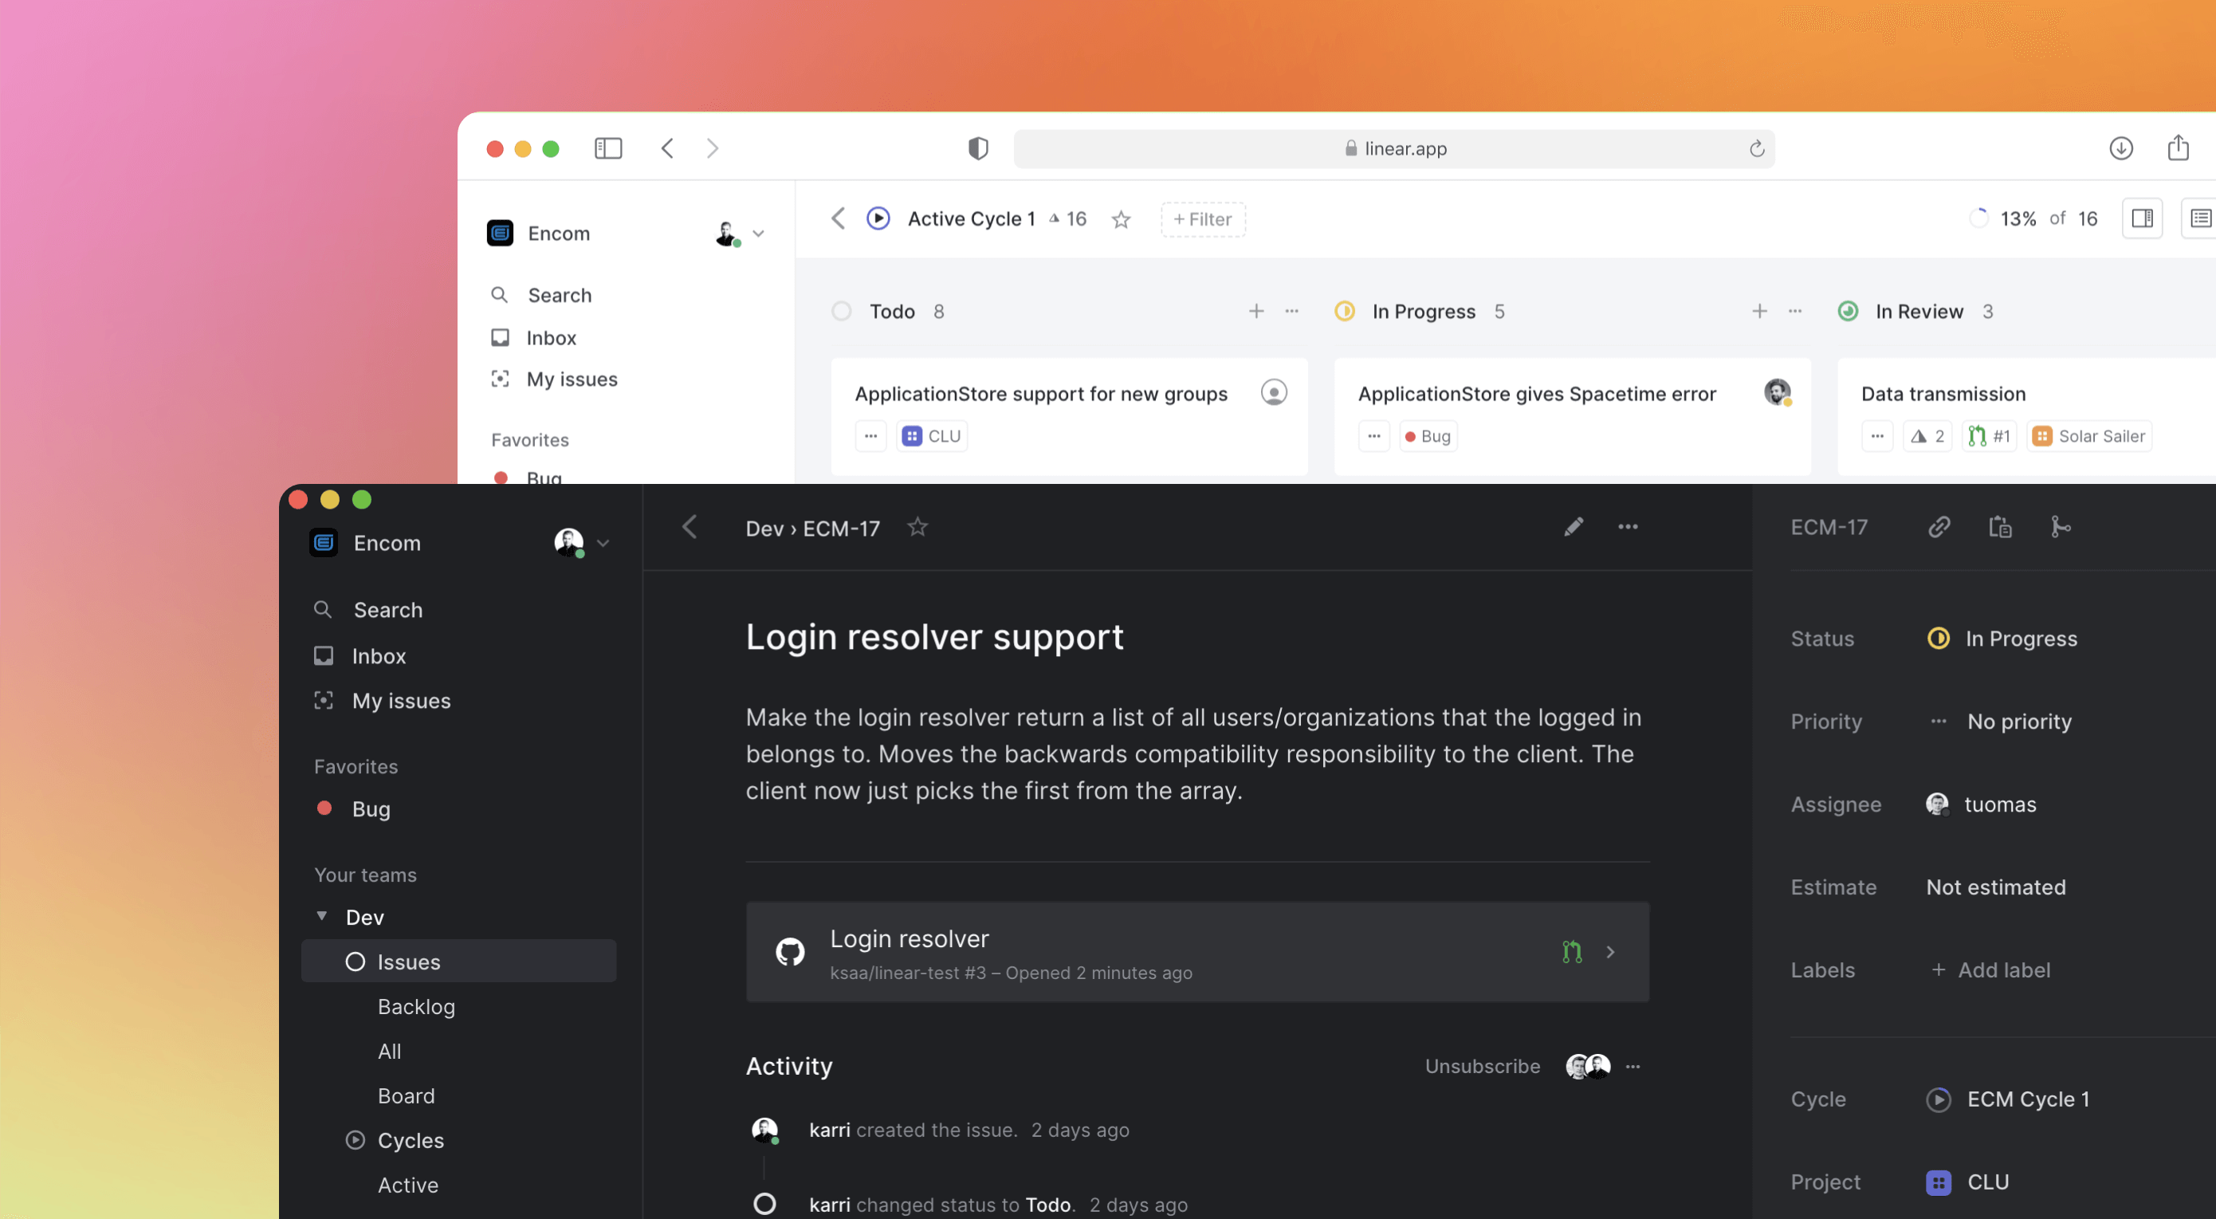Viewport: 2216px width, 1219px height.
Task: Click the Bug label on Spacetime error card
Action: [x=1428, y=436]
